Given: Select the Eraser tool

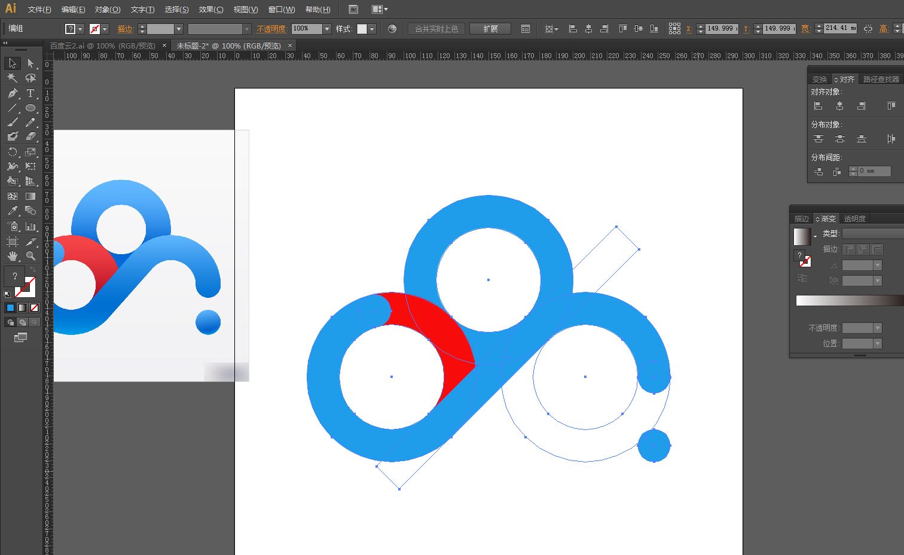Looking at the screenshot, I should [30, 136].
